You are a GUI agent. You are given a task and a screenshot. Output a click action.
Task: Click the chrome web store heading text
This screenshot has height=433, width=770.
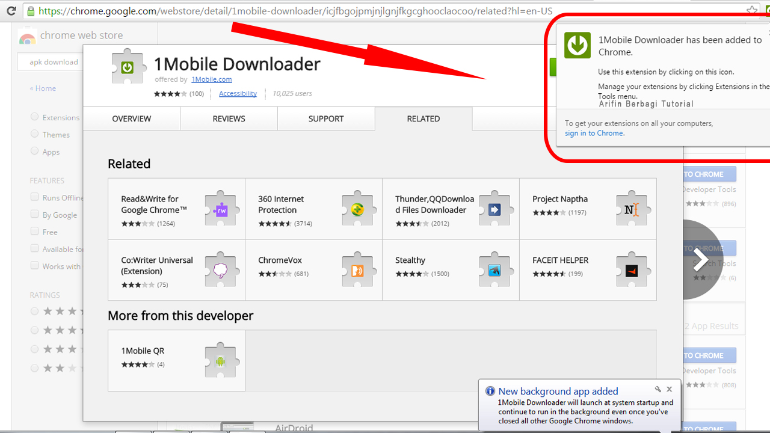(x=81, y=35)
